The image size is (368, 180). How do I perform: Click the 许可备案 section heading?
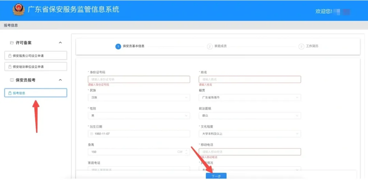pos(24,43)
